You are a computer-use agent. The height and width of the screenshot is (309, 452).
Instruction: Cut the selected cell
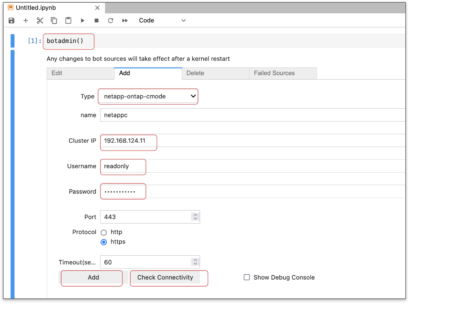[40, 20]
